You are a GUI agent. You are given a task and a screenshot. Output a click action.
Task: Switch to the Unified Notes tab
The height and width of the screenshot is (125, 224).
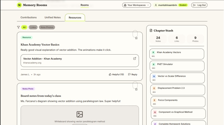coord(53,18)
